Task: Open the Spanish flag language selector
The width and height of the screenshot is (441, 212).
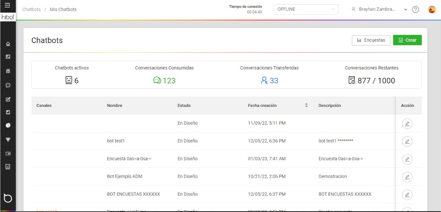Action: click(433, 9)
